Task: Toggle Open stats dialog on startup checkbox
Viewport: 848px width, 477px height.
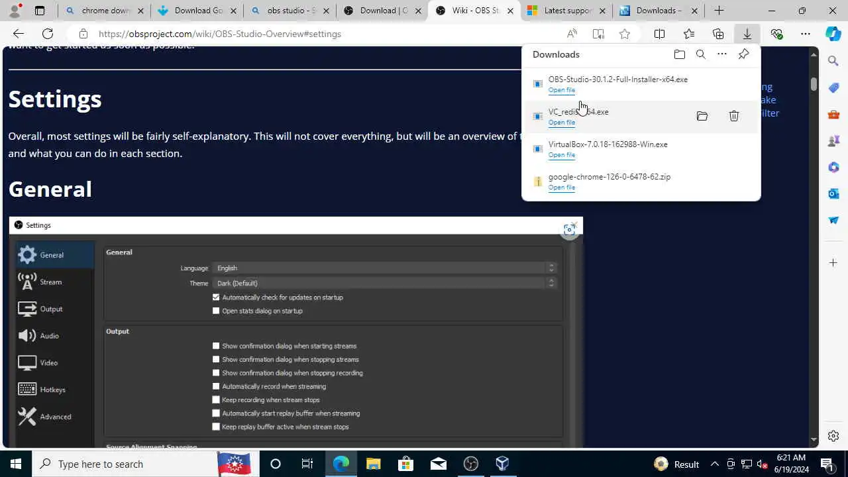Action: tap(216, 311)
